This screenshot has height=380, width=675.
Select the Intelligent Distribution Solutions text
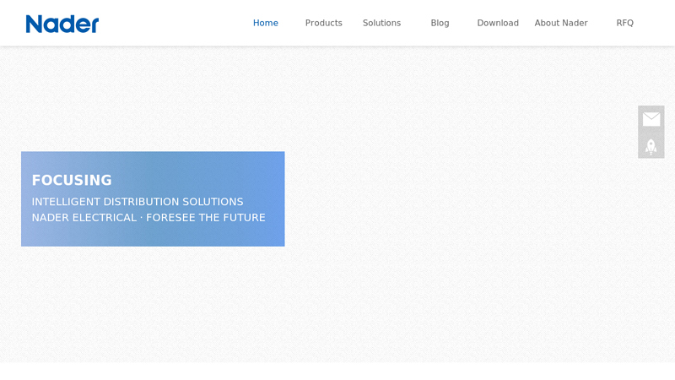coord(138,202)
